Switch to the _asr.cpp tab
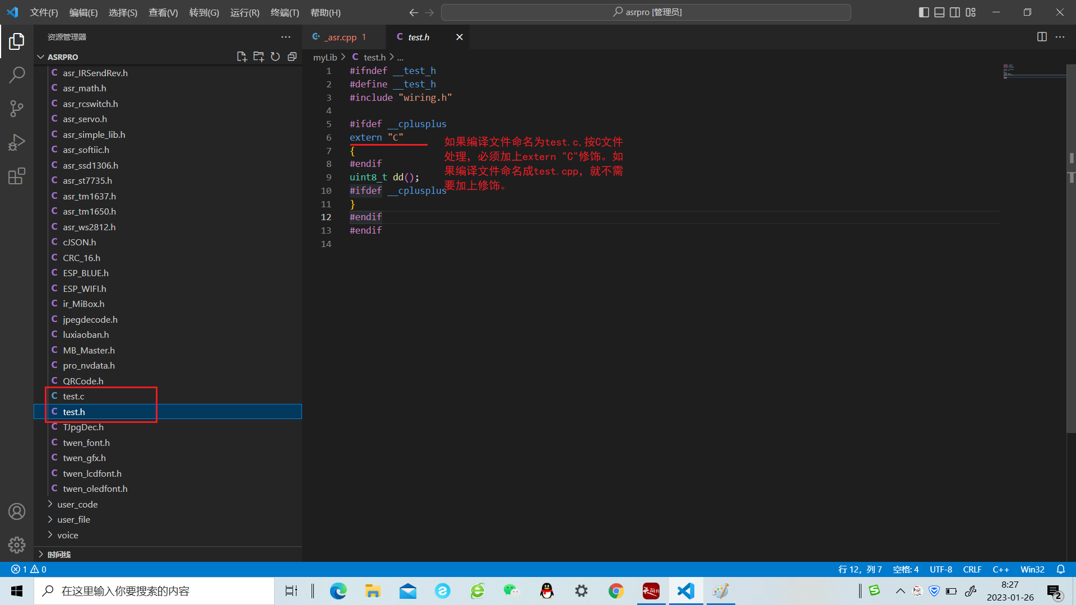 (x=341, y=37)
